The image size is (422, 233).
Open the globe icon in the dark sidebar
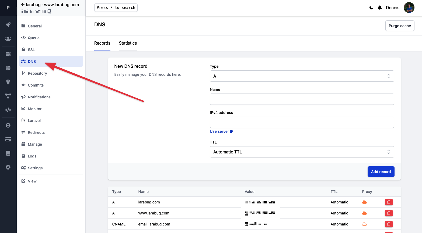click(8, 68)
